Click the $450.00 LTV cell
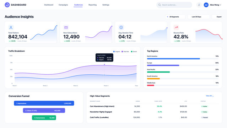Image resolution: width=227 pixels, height=128 pixels. (183, 106)
